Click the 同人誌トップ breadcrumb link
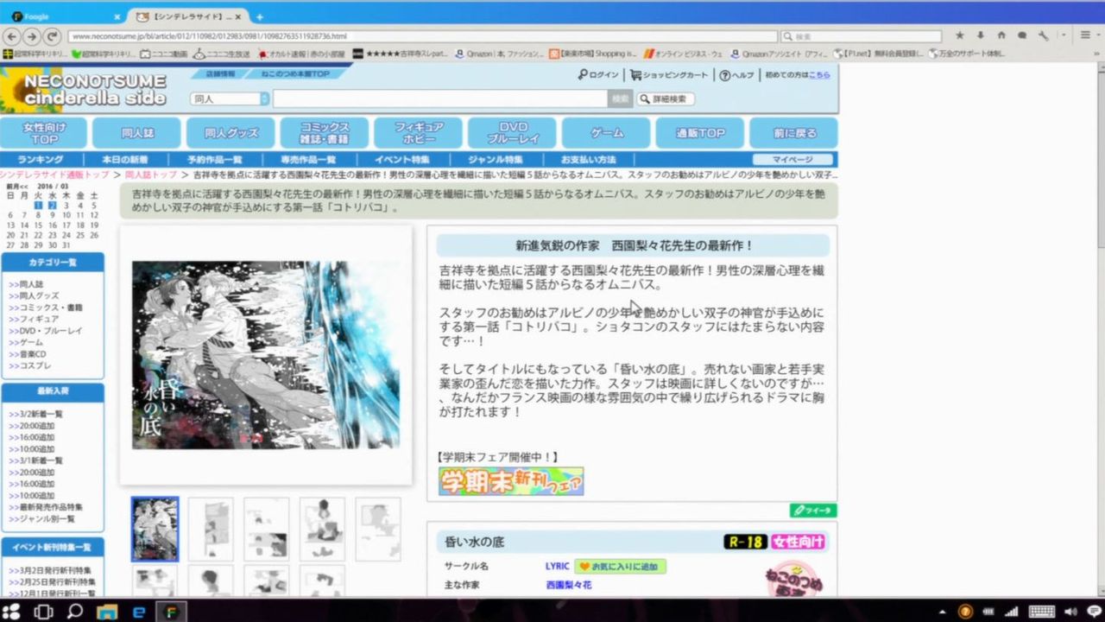Screen dimensions: 1105x622 click(150, 175)
